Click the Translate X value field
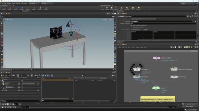Screen dimensions: 199x111 [x=141, y=32]
